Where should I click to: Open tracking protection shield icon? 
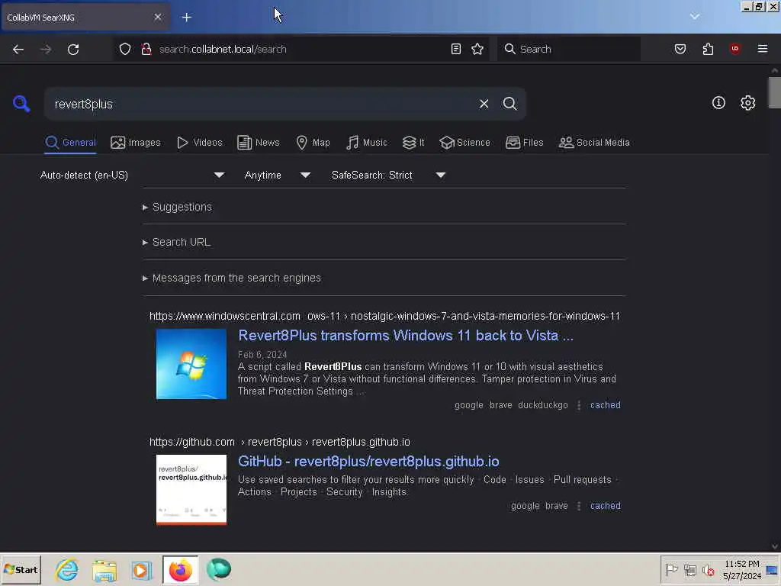click(x=125, y=49)
